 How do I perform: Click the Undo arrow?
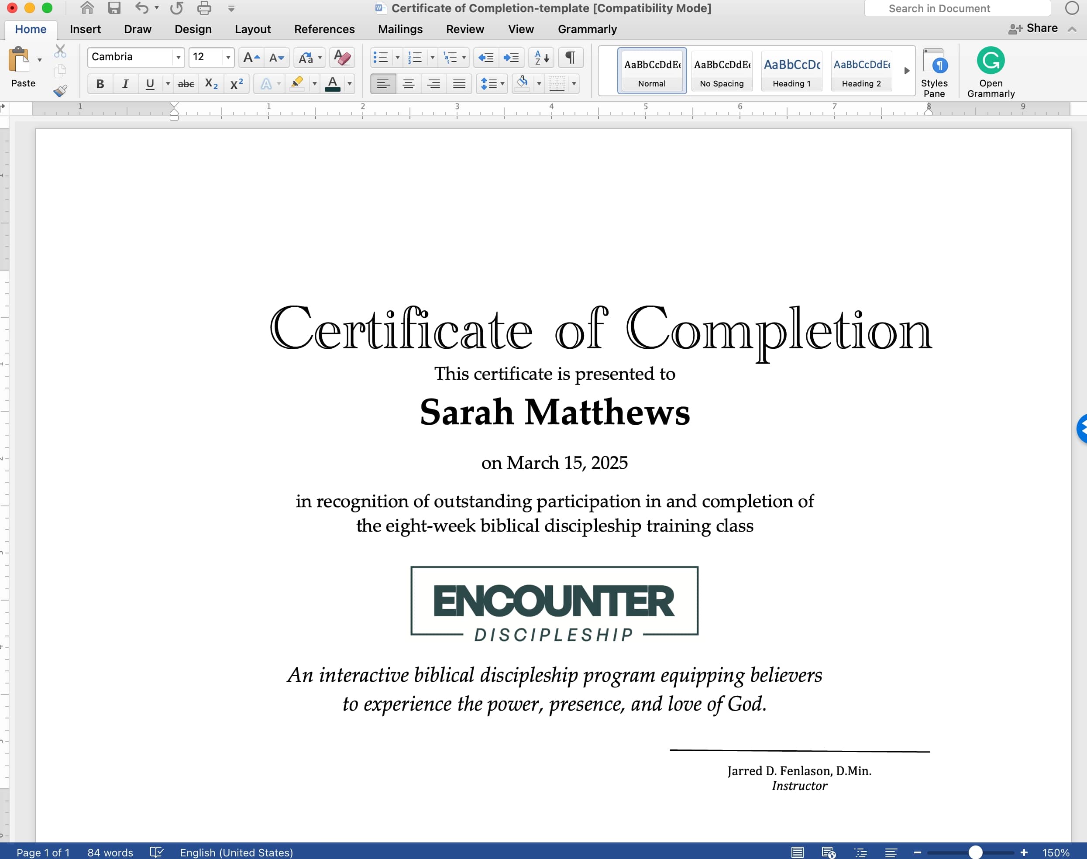[142, 8]
